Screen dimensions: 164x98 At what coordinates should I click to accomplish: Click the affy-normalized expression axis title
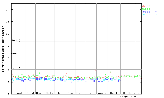click(3, 49)
